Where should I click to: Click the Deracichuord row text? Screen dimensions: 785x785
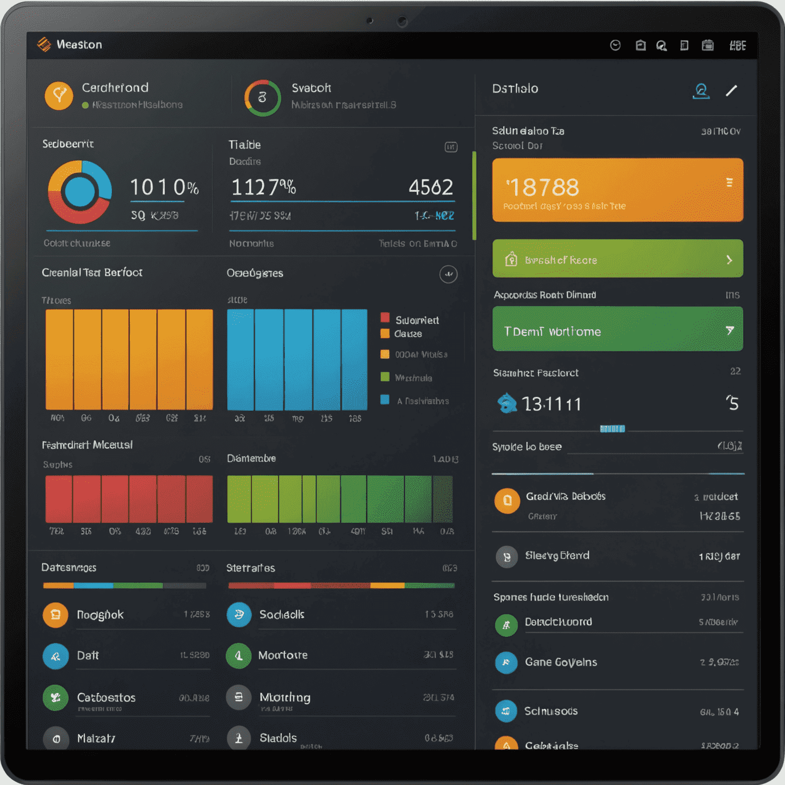pos(558,622)
